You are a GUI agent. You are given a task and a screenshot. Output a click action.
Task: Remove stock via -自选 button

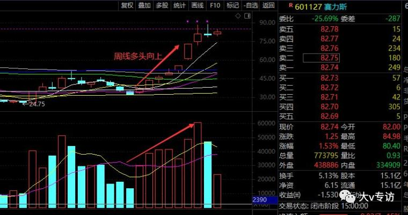coord(251,5)
